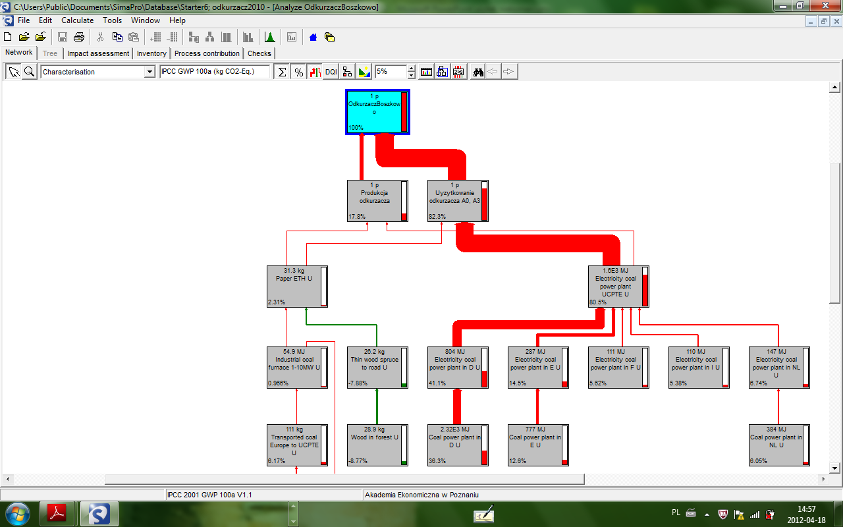Click the binoculars find icon
This screenshot has width=843, height=527.
point(478,72)
